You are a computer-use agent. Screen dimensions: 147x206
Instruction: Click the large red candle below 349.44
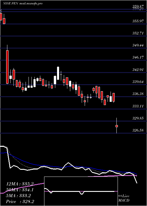[7, 67]
